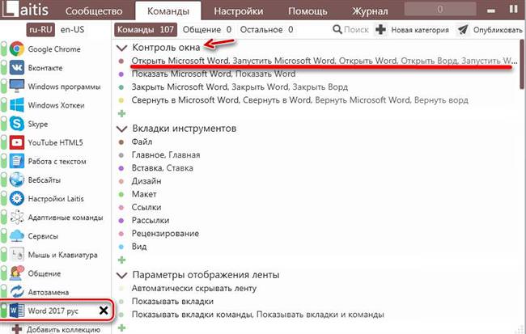
Task: Click color dot of Открыть Microsoft Word
Action: [x=121, y=61]
